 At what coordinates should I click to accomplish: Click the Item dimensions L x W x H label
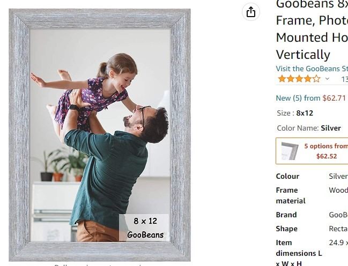pos(299,253)
